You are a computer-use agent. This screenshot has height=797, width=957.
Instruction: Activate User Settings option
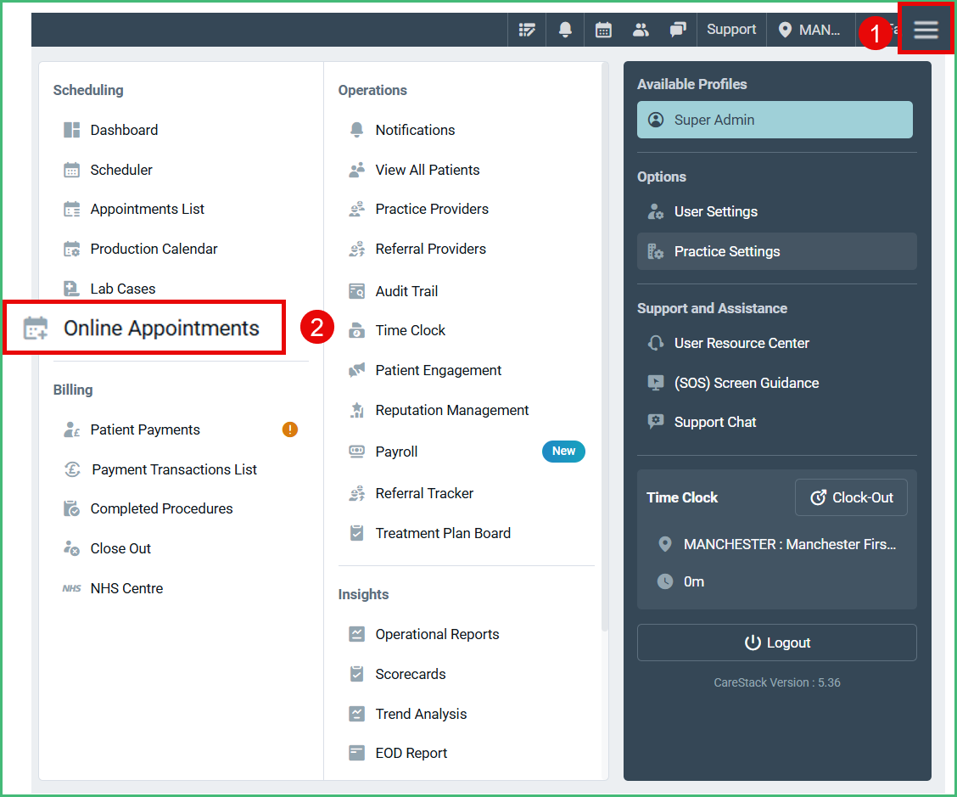[714, 211]
